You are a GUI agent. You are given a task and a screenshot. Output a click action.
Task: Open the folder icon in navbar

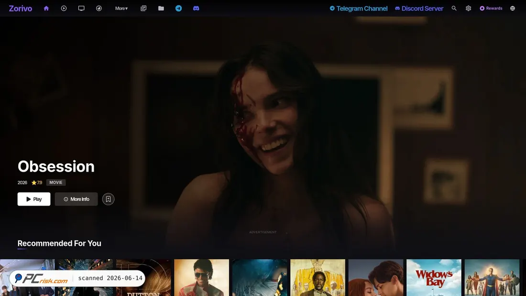pos(161,9)
